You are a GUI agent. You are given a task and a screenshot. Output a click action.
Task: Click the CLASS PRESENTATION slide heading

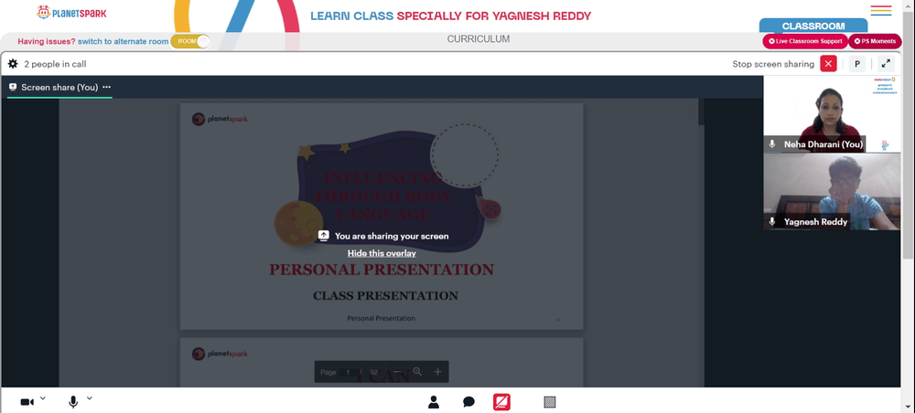385,296
